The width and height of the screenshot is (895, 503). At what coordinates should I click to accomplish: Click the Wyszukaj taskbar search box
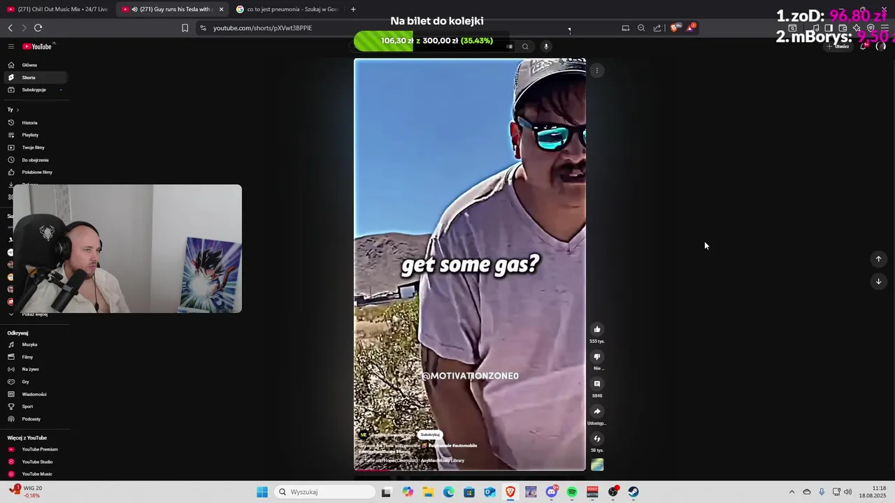[x=324, y=492]
